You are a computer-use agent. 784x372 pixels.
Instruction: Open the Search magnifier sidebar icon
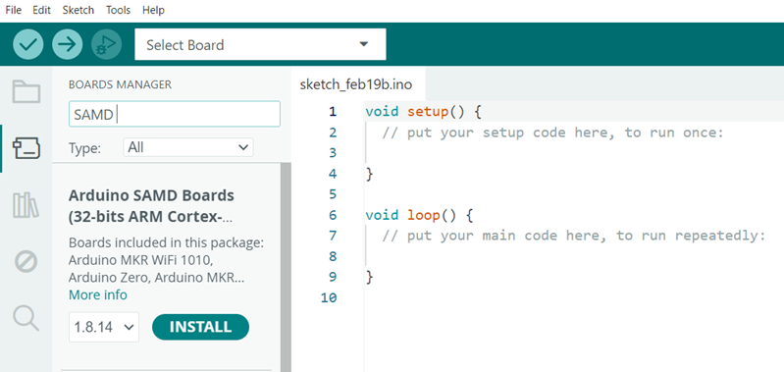[26, 318]
